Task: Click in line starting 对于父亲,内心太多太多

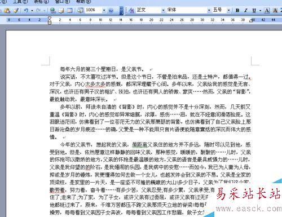Action: point(150,85)
